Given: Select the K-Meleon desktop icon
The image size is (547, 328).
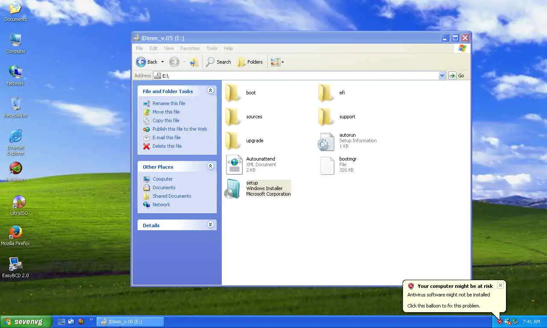Looking at the screenshot, I should coord(16,172).
